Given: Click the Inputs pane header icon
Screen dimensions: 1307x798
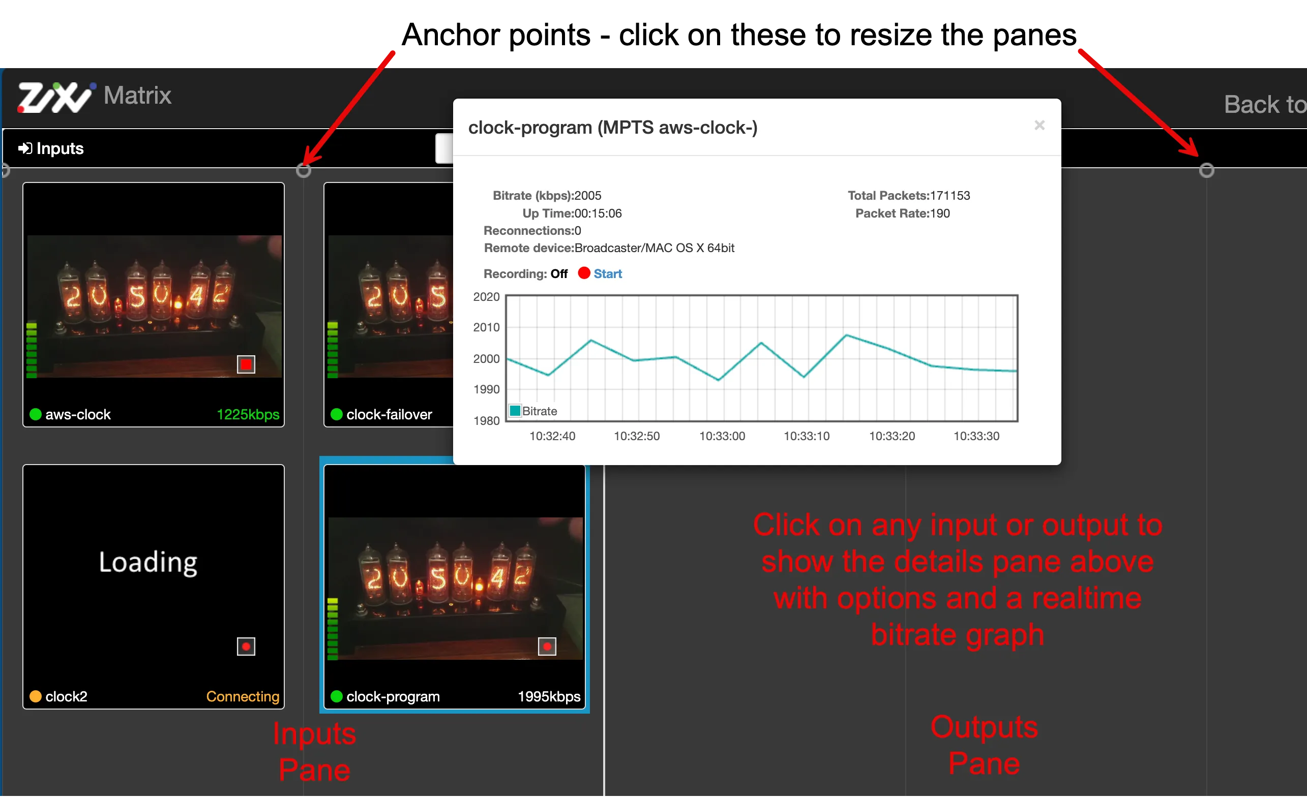Looking at the screenshot, I should point(25,148).
